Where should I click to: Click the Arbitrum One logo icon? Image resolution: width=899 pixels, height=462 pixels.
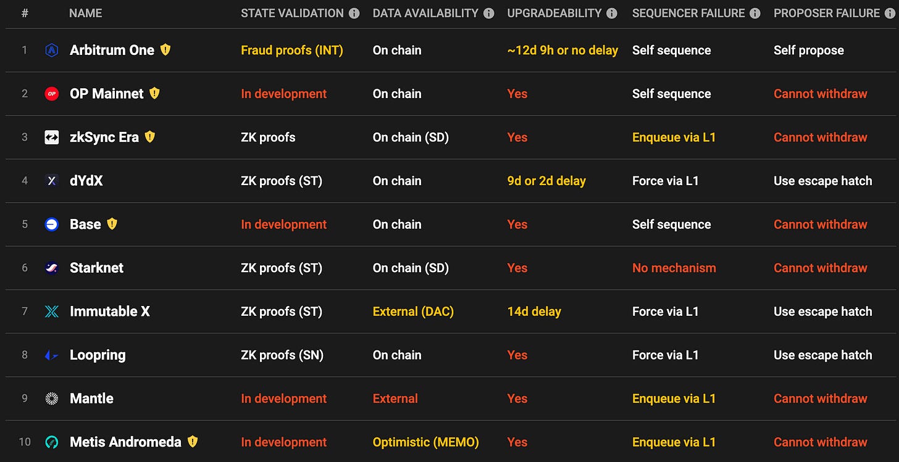point(52,51)
